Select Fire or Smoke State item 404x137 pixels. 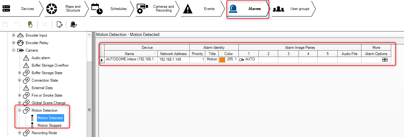coord(47,95)
